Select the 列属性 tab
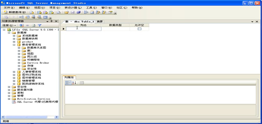 (x=69, y=77)
